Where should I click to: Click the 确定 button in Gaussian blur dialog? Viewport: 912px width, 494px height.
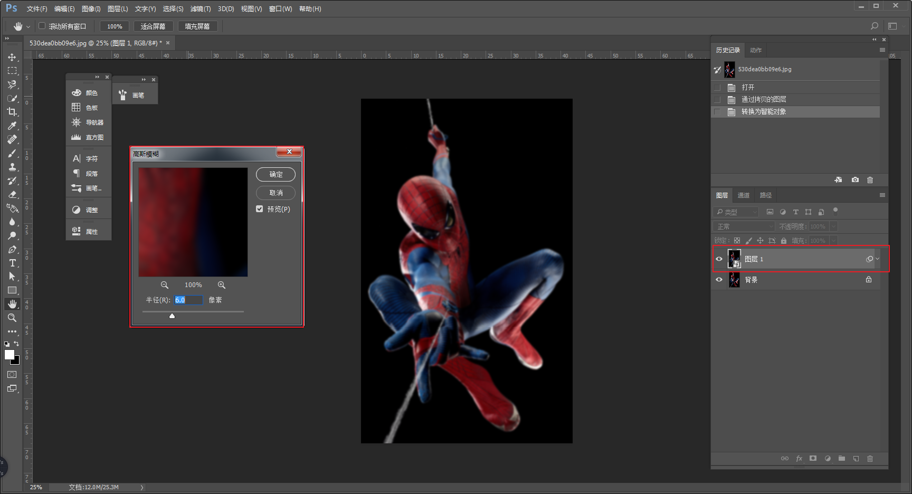(275, 174)
